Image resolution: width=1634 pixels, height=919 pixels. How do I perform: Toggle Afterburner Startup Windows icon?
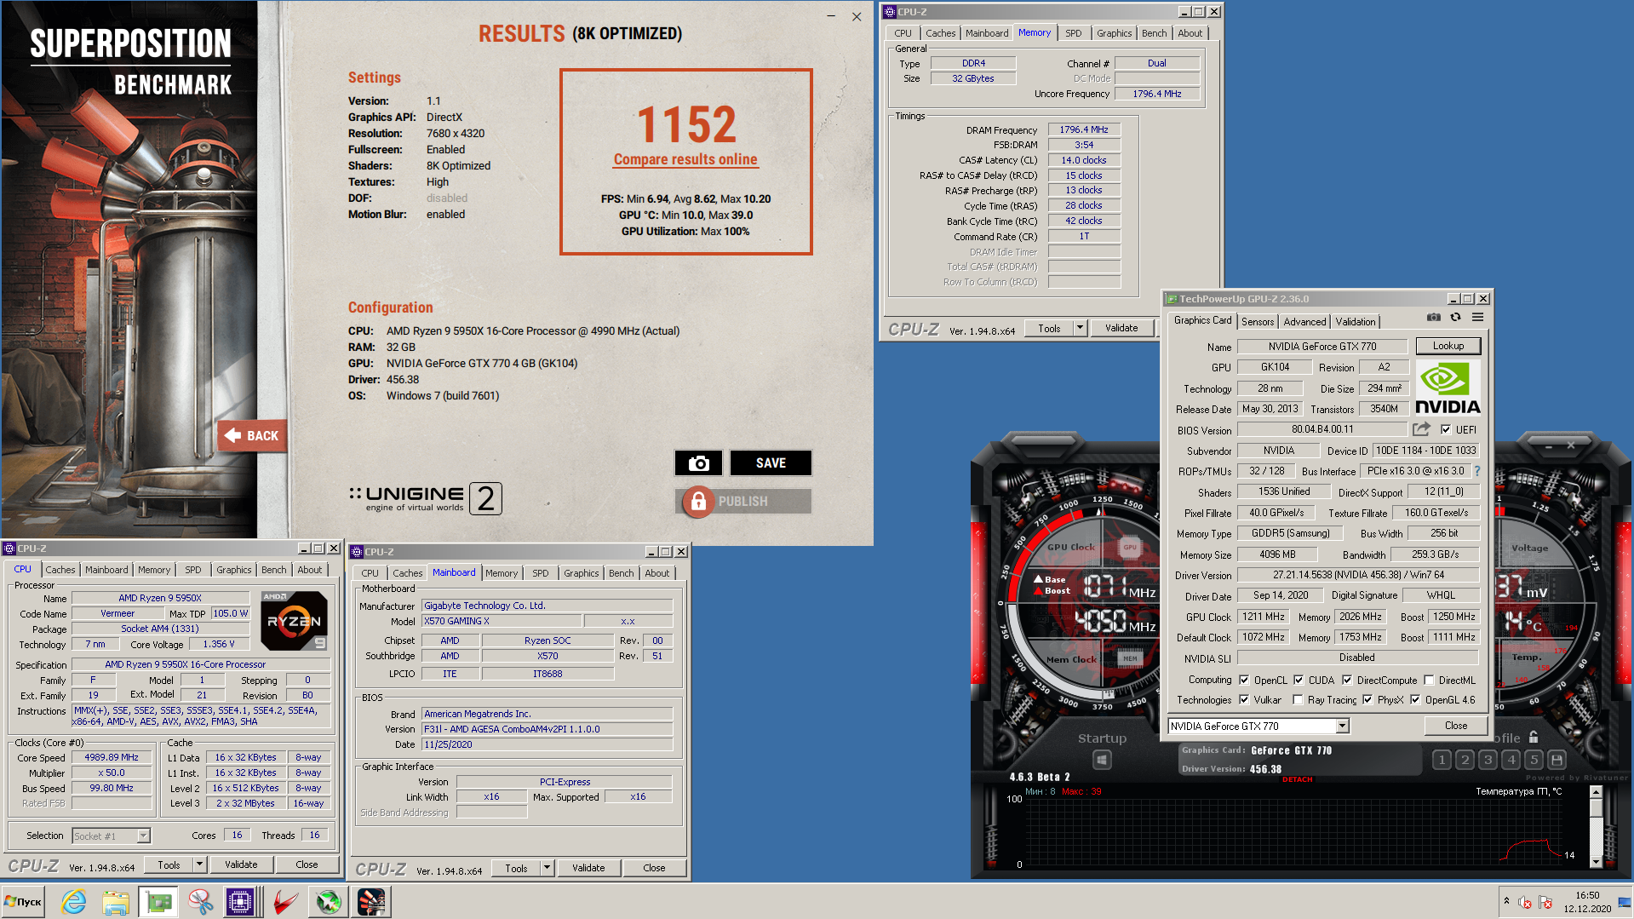pyautogui.click(x=1102, y=759)
